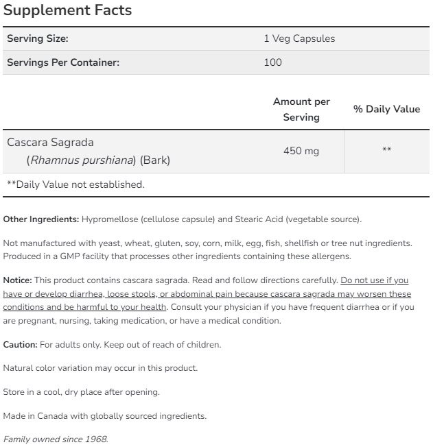The height and width of the screenshot is (447, 433).
Task: Select the 1 Veg Capsules value
Action: click(299, 39)
